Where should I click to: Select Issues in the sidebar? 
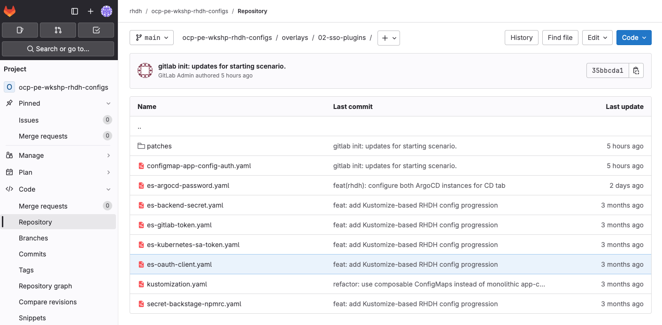(x=59, y=120)
